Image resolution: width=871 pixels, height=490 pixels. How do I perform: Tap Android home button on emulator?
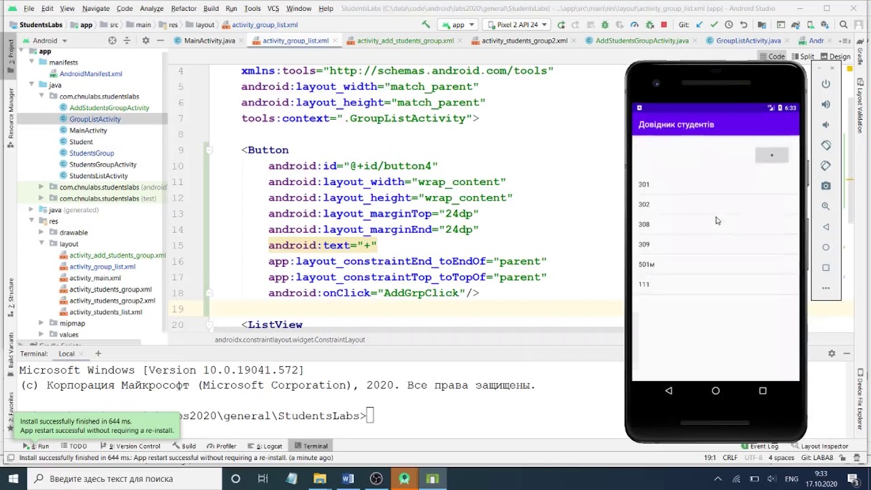pos(715,391)
